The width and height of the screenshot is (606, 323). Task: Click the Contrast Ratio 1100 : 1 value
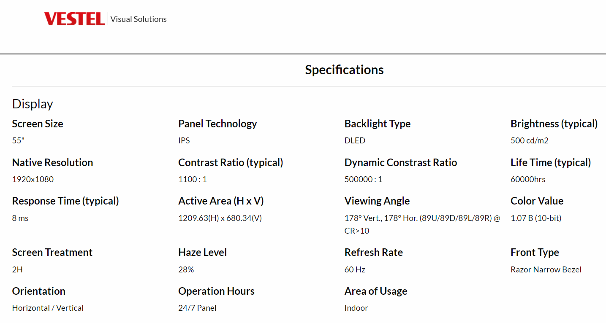(x=193, y=179)
